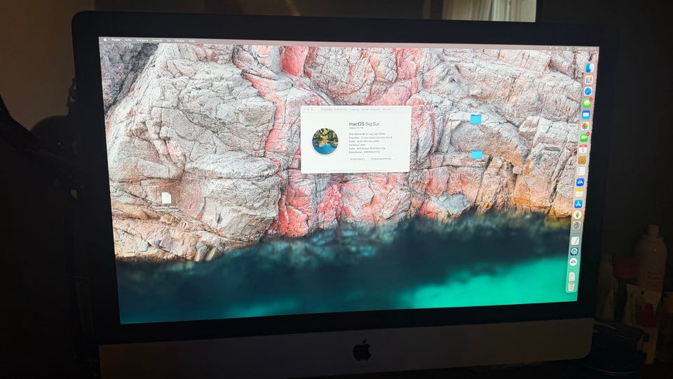Open Notes from the Dock
Viewport: 673px width, 379px height.
point(580,193)
